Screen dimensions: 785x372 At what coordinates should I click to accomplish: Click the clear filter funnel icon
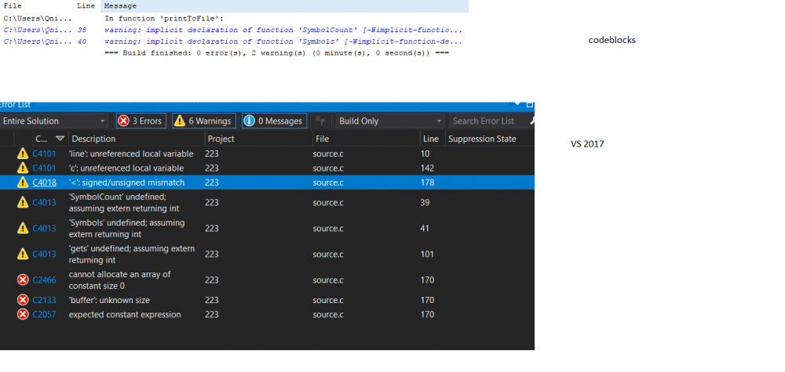(320, 121)
